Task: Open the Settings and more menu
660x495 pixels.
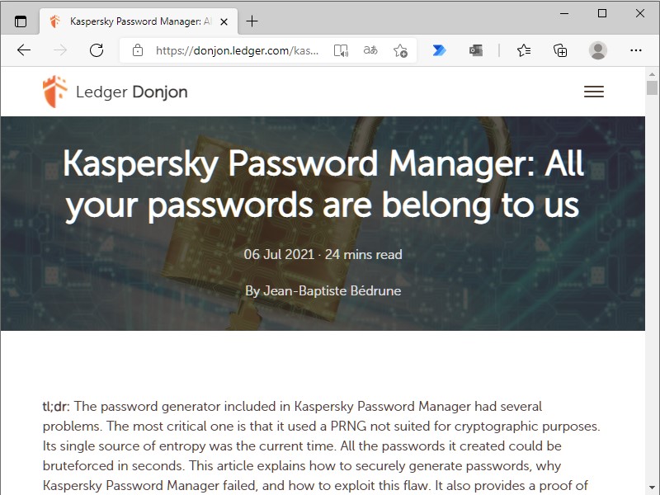Action: pyautogui.click(x=635, y=50)
